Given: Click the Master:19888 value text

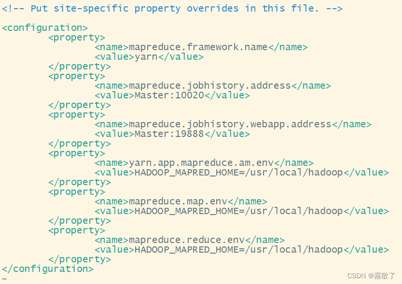Looking at the screenshot, I should 169,134.
